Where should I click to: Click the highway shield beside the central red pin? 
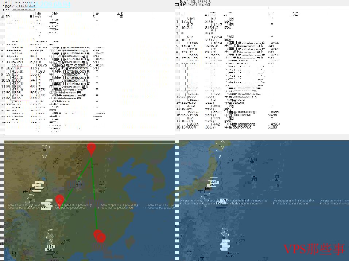tap(46, 206)
